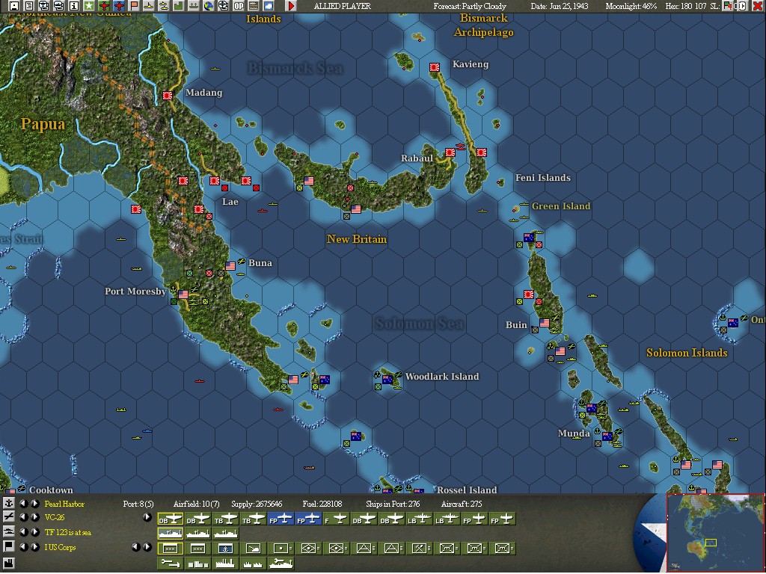
Task: Open Pearl Harbor base name link
Action: pyautogui.click(x=64, y=504)
